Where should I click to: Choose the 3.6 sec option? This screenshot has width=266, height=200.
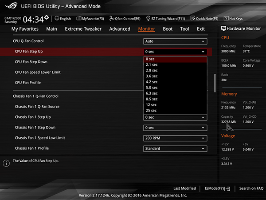(175, 76)
